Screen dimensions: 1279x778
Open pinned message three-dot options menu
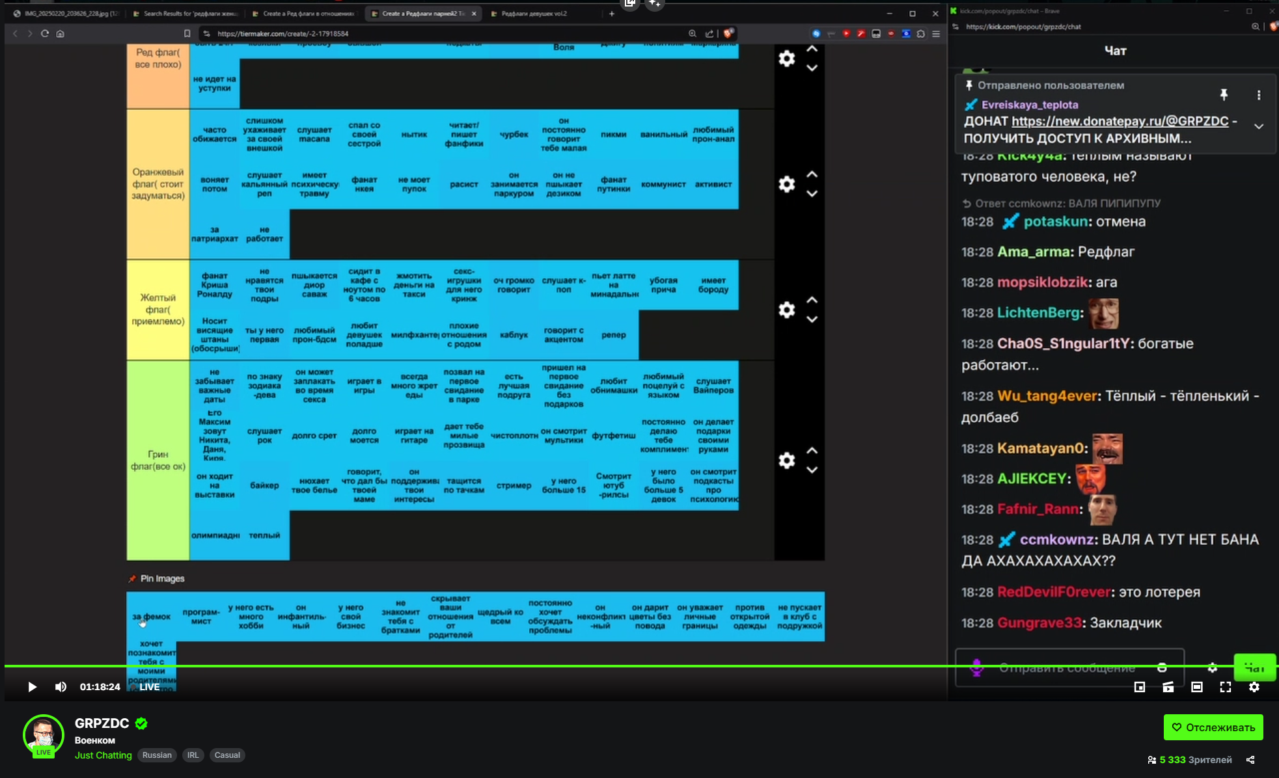pos(1258,95)
